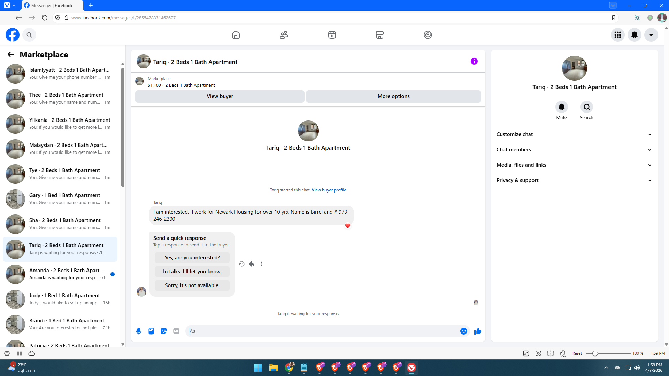This screenshot has width=669, height=376.
Task: Expand Chat members section
Action: [x=574, y=150]
